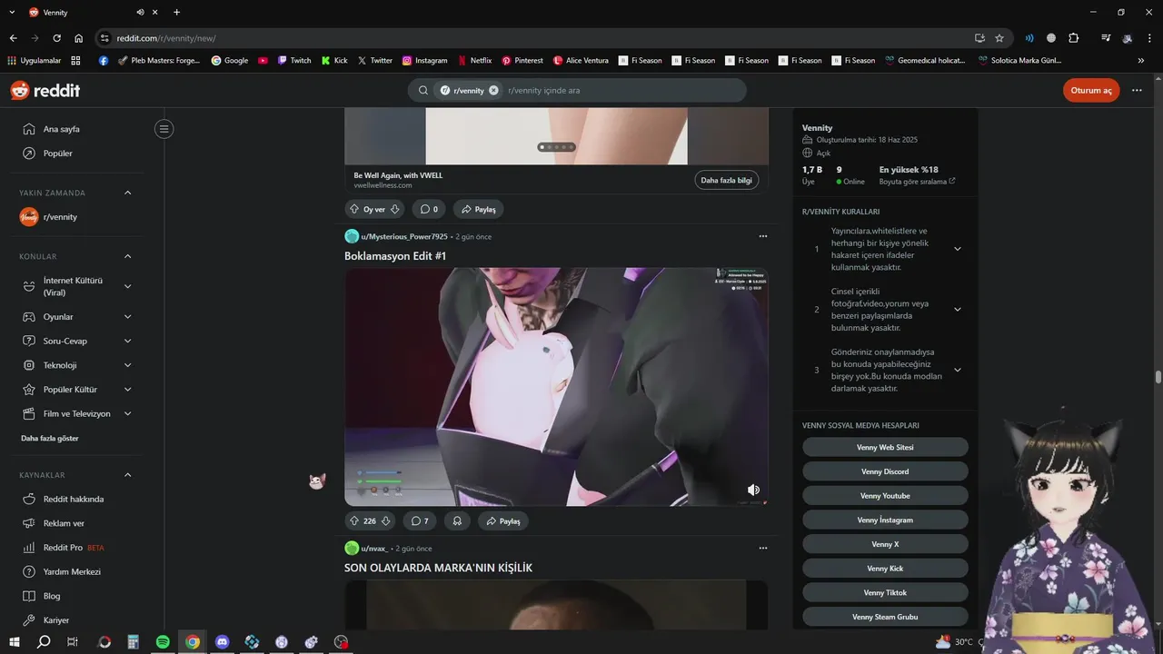Collapse the Kaynaklar section
Screen dimensions: 1163x654
[127, 475]
